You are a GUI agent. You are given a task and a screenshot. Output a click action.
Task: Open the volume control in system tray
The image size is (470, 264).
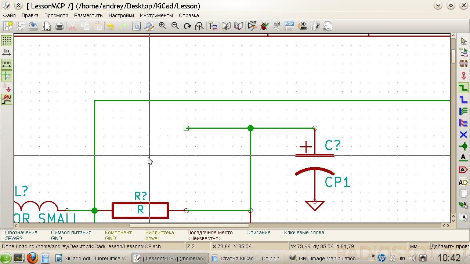412,258
